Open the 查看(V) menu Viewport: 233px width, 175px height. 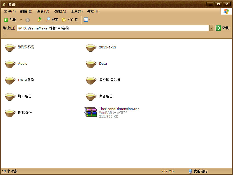[x=43, y=11]
